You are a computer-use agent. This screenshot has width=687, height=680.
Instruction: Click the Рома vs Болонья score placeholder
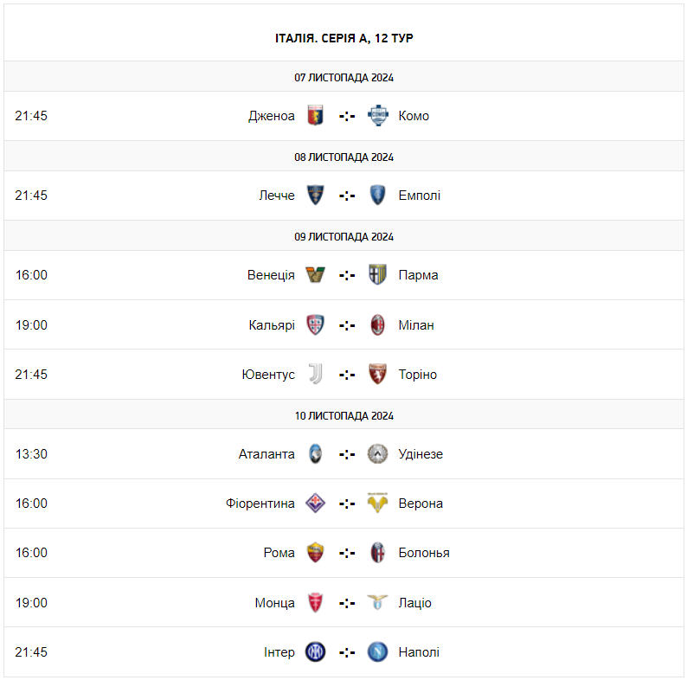point(347,553)
